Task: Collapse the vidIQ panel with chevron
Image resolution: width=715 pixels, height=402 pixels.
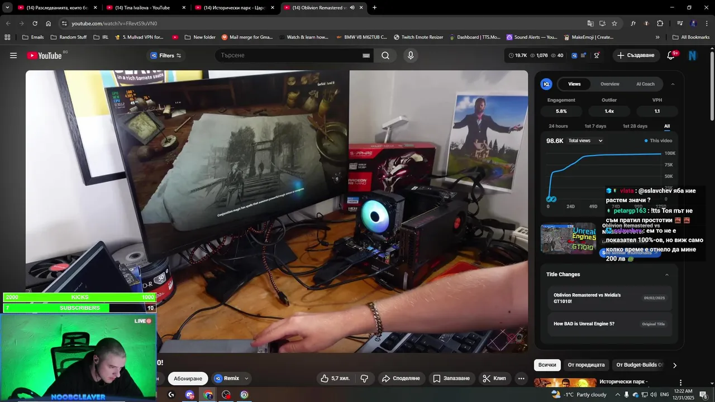Action: [x=673, y=84]
